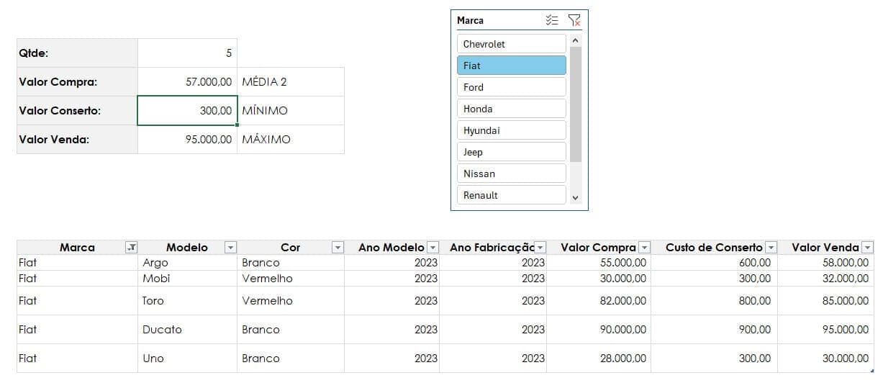Open the Ano Modelo filter dropdown
Image resolution: width=883 pixels, height=383 pixels.
pyautogui.click(x=433, y=248)
